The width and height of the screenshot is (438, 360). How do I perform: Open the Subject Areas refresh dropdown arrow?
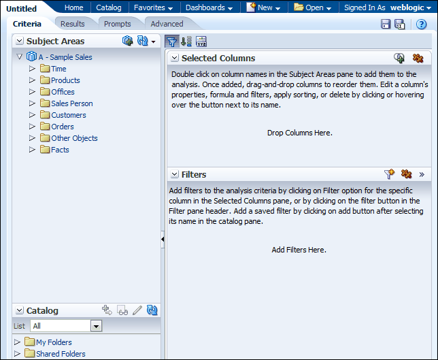coord(153,42)
